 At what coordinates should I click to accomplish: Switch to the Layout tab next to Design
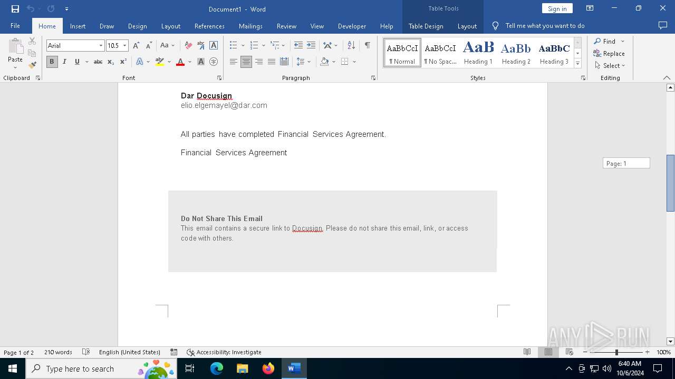(x=171, y=26)
